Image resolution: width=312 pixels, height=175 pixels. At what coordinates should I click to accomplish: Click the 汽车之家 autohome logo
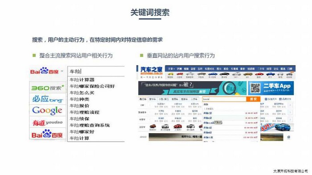152,71
